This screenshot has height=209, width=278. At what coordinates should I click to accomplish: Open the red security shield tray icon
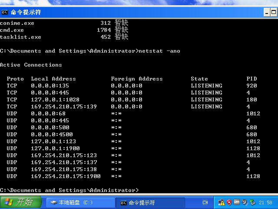pyautogui.click(x=229, y=202)
